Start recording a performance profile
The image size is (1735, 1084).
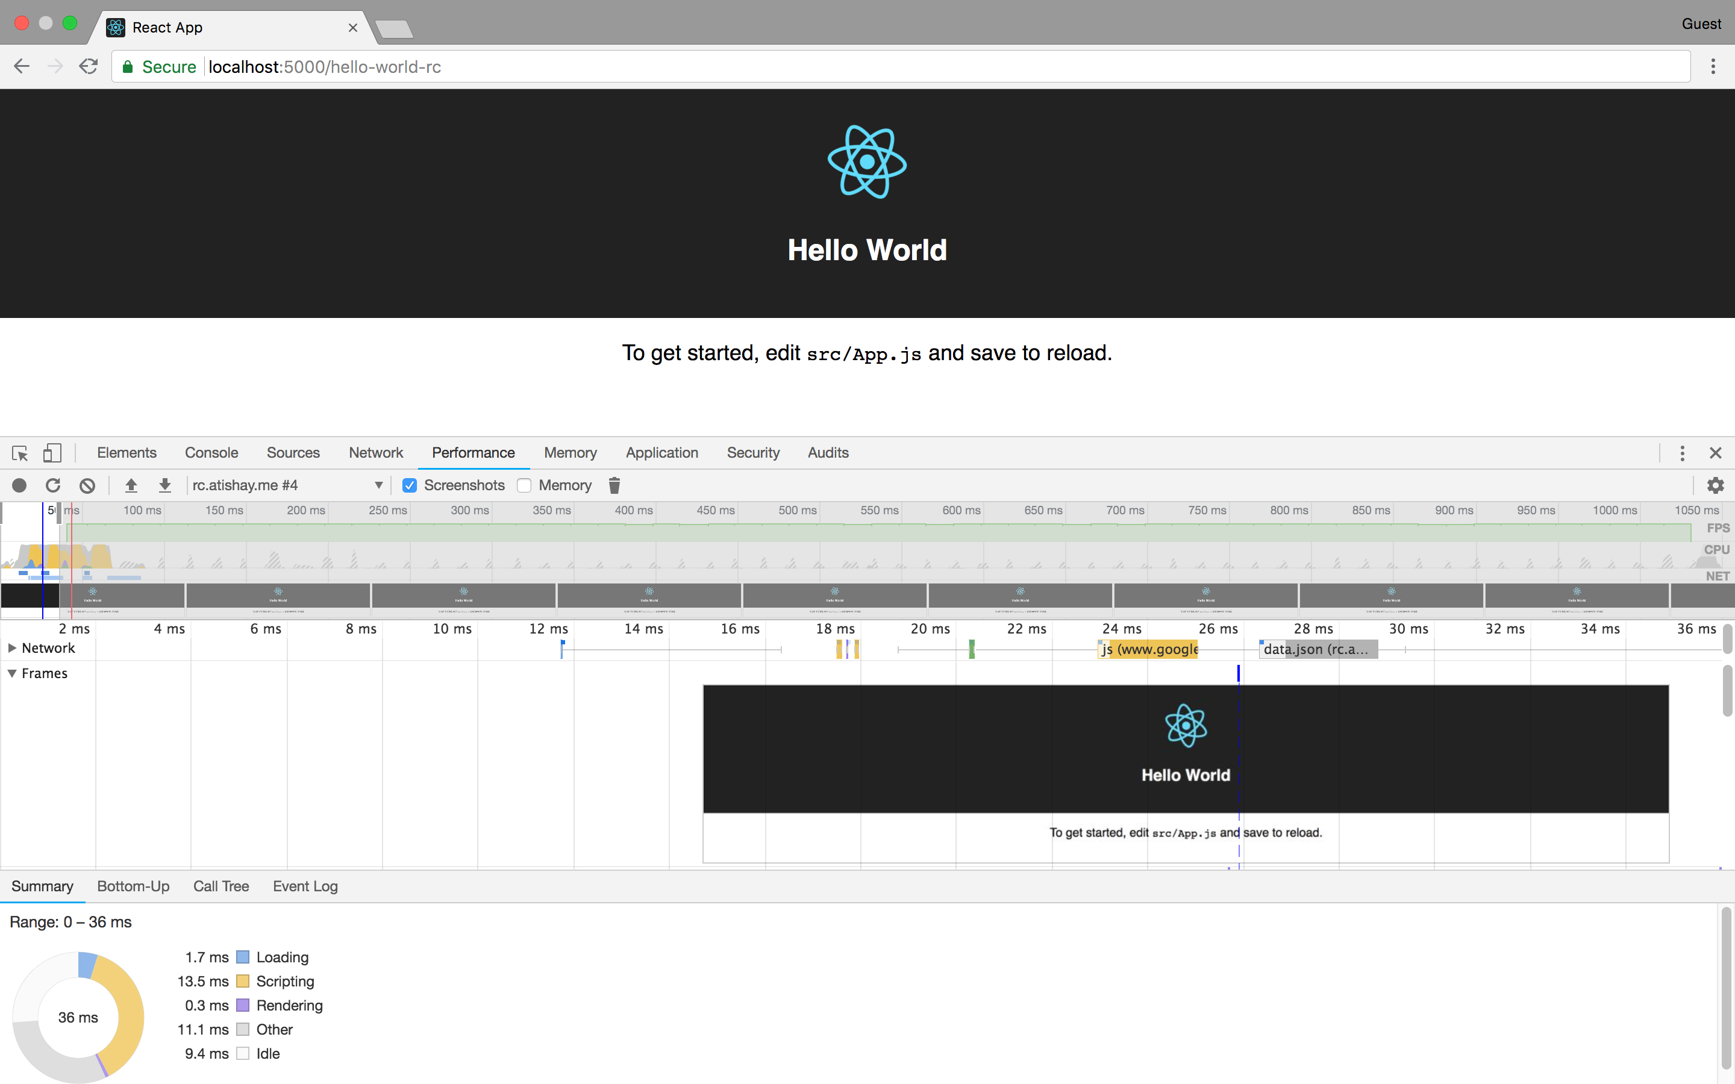19,485
